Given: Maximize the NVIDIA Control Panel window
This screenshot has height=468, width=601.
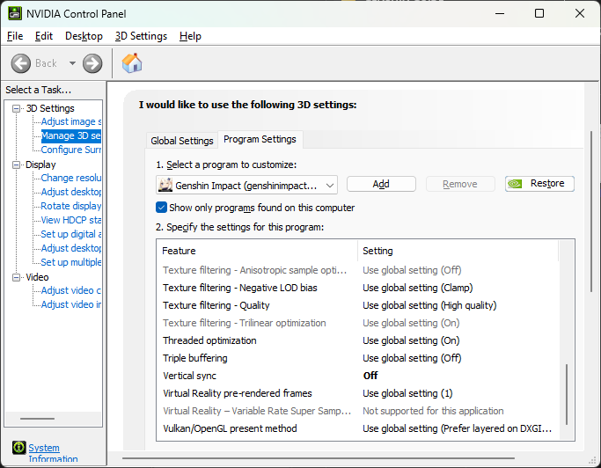Looking at the screenshot, I should tap(539, 13).
